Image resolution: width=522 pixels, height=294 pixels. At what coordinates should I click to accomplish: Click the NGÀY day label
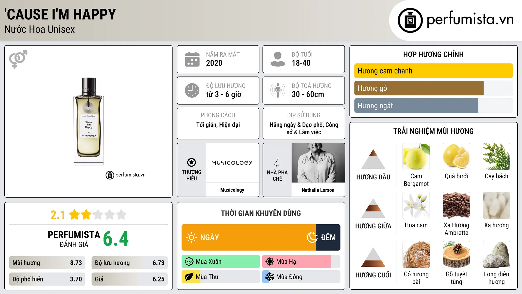(x=210, y=237)
